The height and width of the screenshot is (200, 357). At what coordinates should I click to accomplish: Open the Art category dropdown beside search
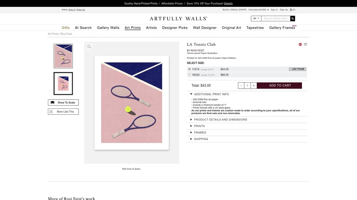click(x=255, y=18)
